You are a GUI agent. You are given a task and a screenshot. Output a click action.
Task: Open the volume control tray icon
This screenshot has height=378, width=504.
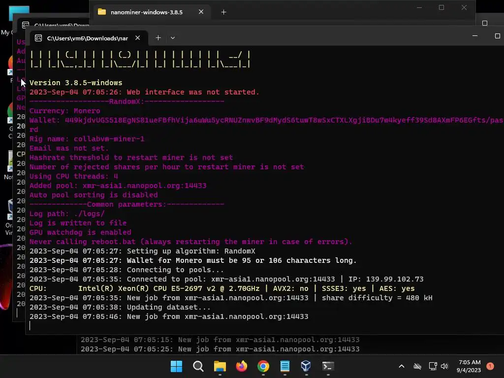pyautogui.click(x=444, y=366)
